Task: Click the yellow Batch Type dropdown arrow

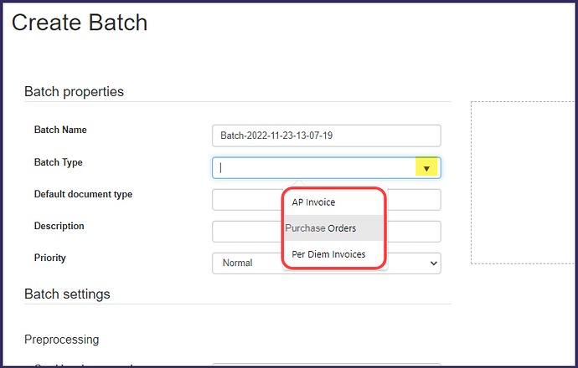Action: pyautogui.click(x=426, y=168)
